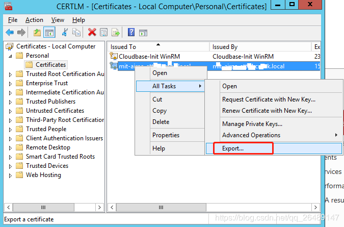Choose Help in context menu
The image size is (344, 227).
[x=170, y=148]
